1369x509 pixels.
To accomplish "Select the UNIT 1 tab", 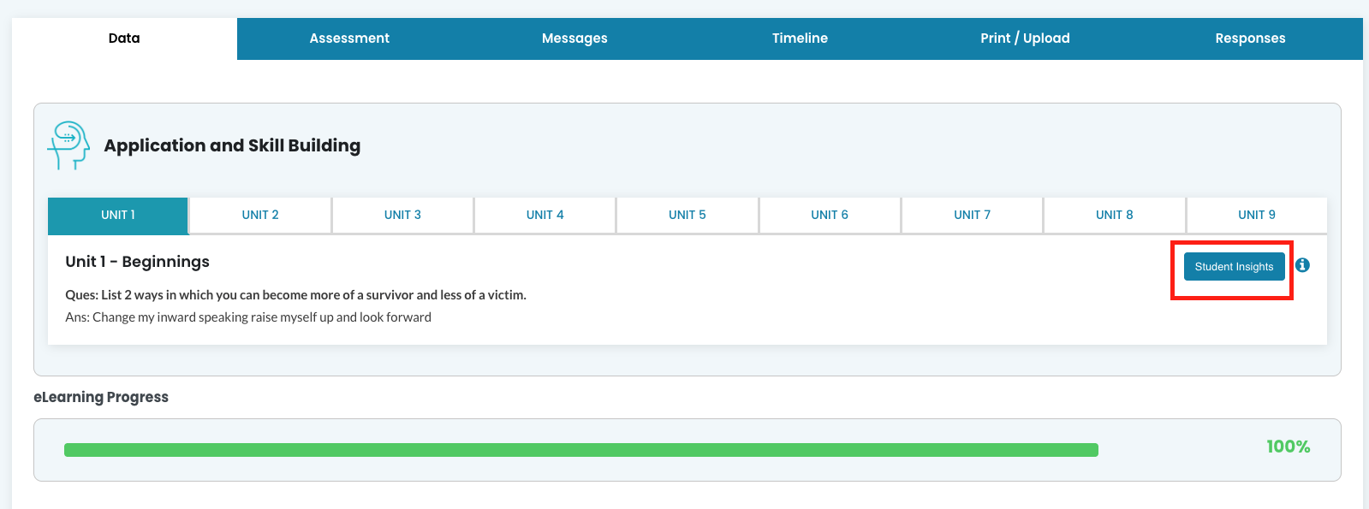I will (118, 216).
